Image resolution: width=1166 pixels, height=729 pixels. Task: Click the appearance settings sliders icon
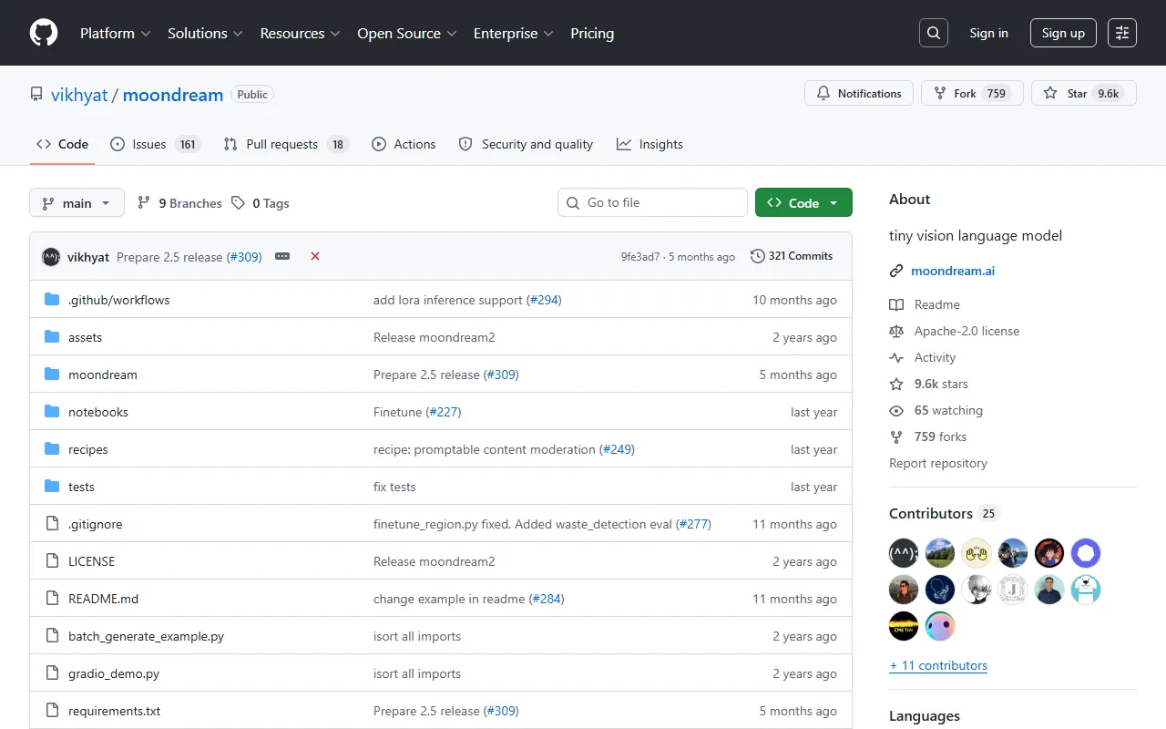[1122, 33]
